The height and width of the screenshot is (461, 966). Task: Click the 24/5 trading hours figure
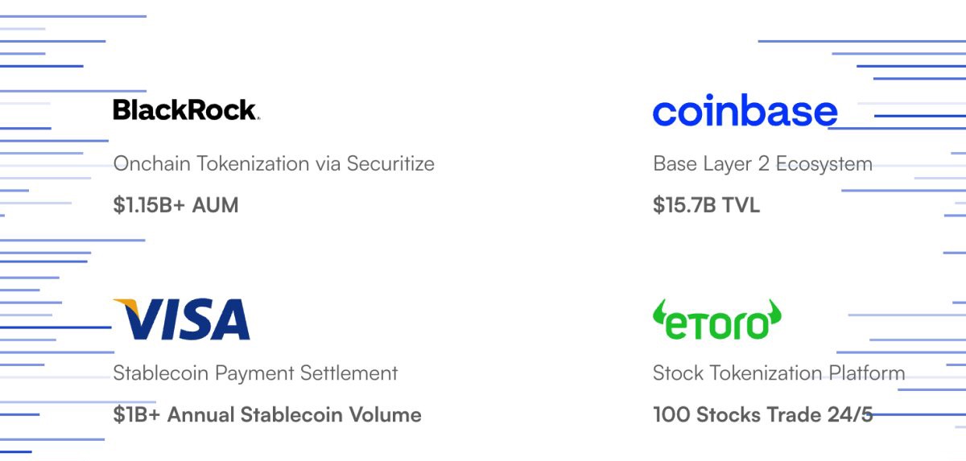848,415
